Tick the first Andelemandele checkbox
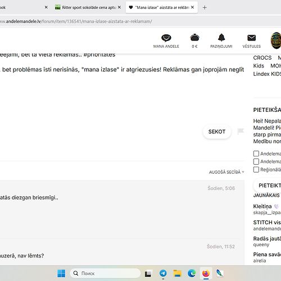 256,153
